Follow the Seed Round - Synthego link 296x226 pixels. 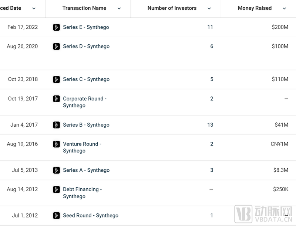[x=91, y=216]
